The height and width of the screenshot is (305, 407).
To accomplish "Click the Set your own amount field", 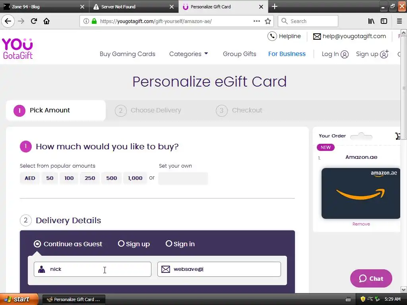I will coord(183,178).
